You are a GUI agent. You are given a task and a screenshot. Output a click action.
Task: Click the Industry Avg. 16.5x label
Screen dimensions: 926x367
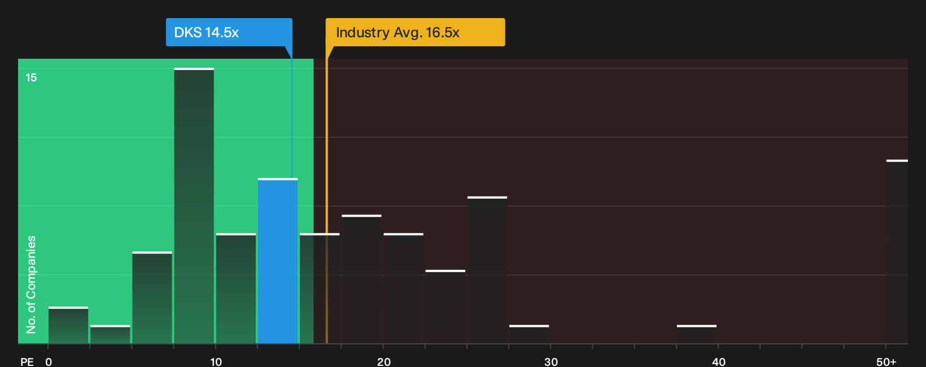pyautogui.click(x=415, y=32)
